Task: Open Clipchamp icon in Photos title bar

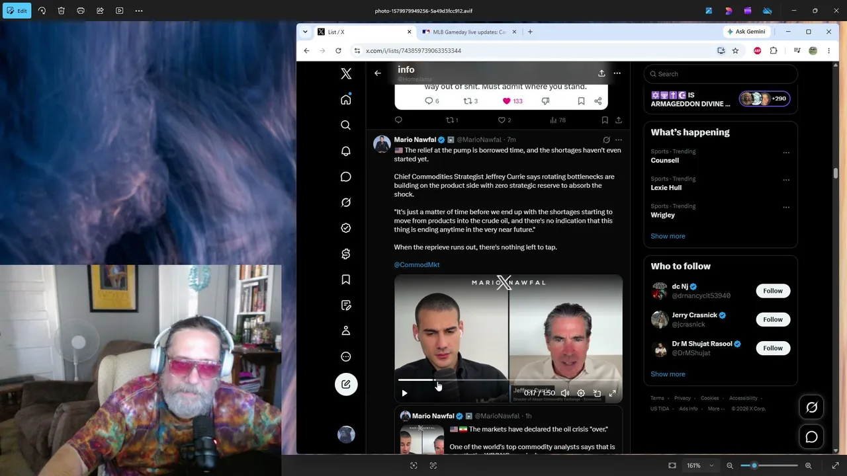Action: click(748, 11)
